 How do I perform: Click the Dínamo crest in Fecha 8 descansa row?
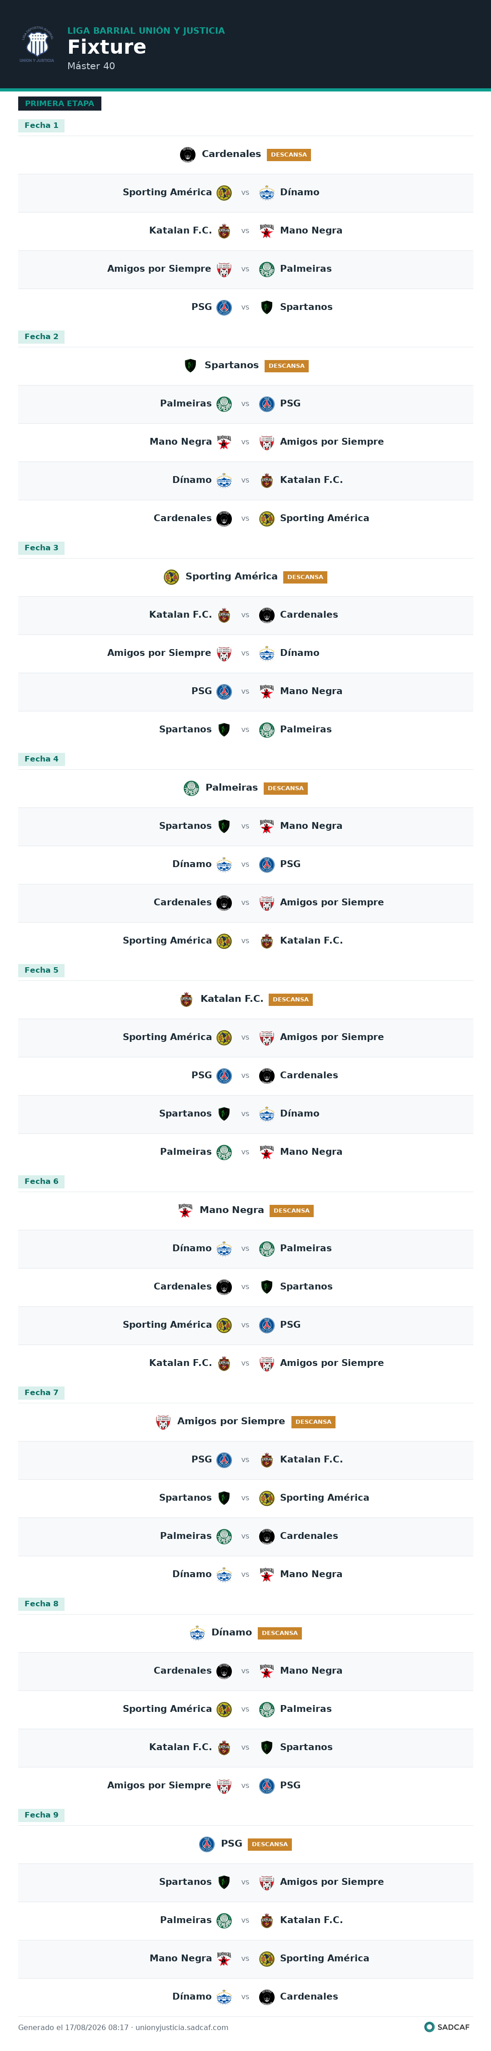click(x=197, y=1633)
